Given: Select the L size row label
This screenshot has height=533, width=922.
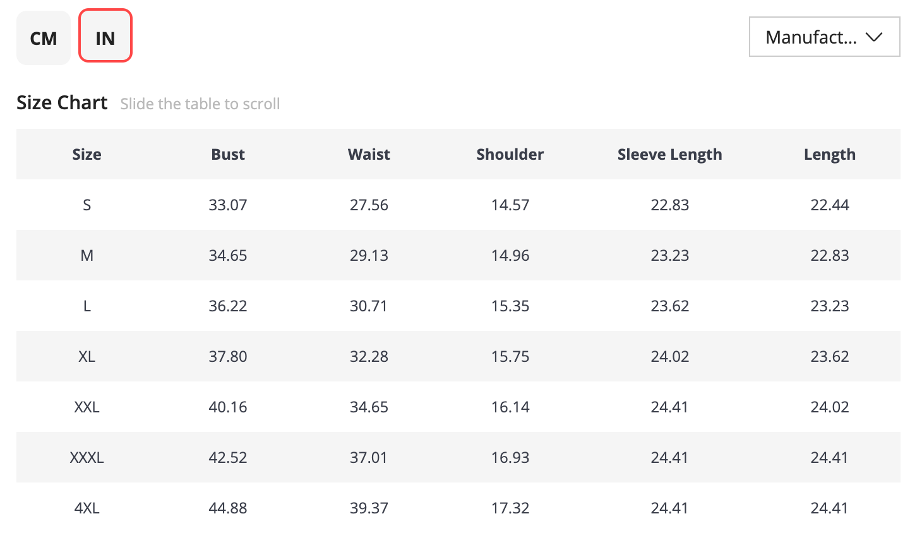Looking at the screenshot, I should (87, 306).
